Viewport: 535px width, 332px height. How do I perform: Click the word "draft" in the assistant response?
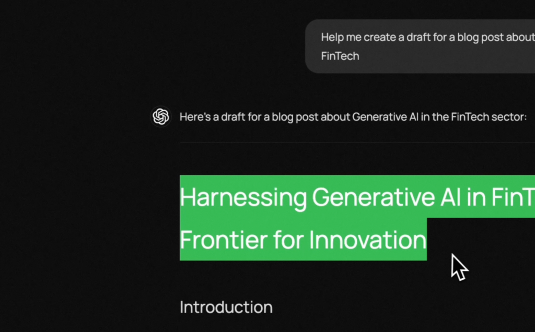[234, 117]
